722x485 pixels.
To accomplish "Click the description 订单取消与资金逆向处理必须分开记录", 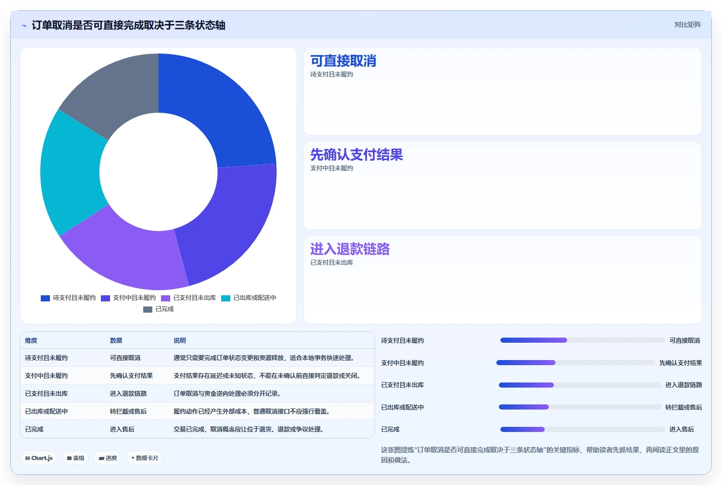I will coord(227,394).
